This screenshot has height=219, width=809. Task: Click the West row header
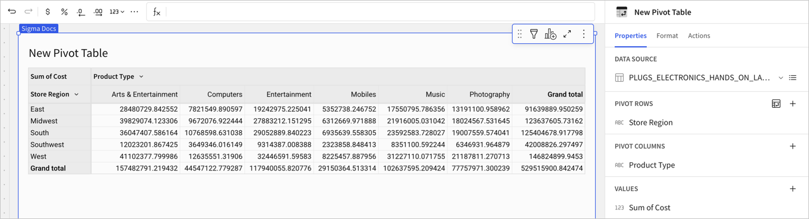tap(59, 156)
